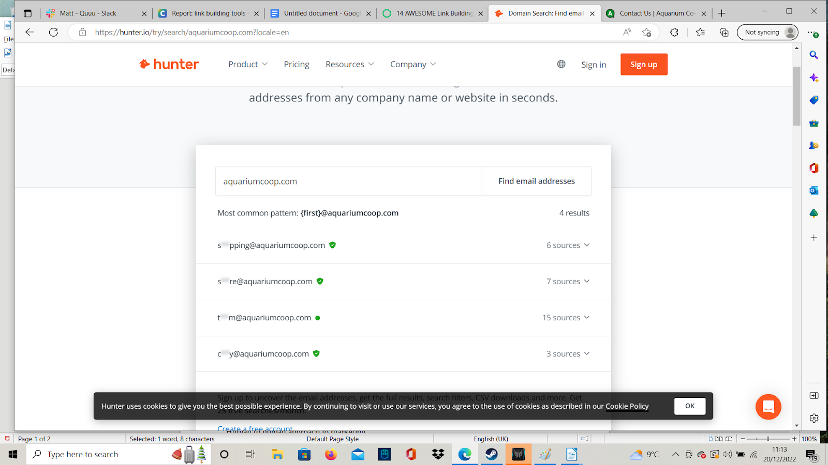Expand 3 sources for the y@ email
828x465 pixels.
point(568,354)
